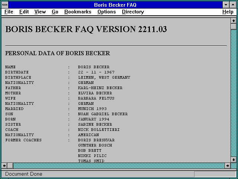This screenshot has height=179, width=238.
Task: Click the 'SON' field label
Action: [x=9, y=114]
